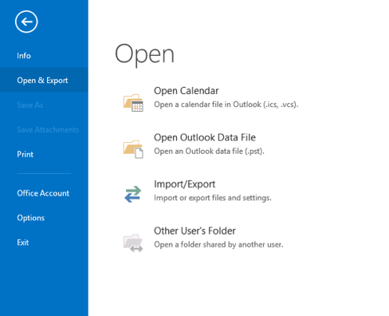Launch the Import/Export title

(x=185, y=184)
